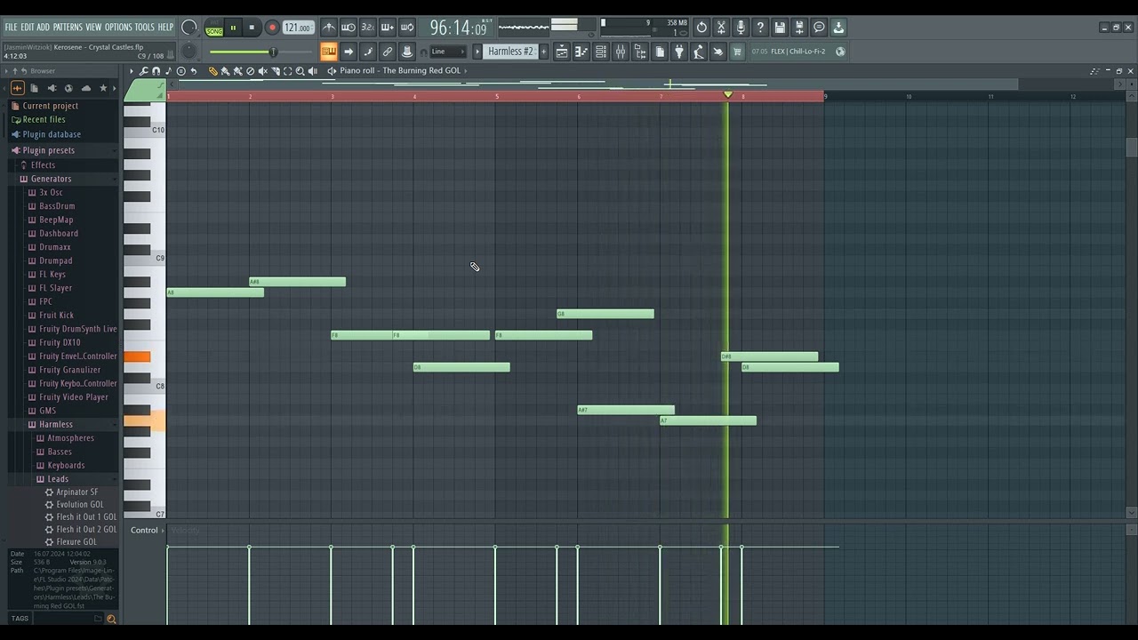
Task: Select the Paint brush tool in piano roll
Action: [x=225, y=71]
